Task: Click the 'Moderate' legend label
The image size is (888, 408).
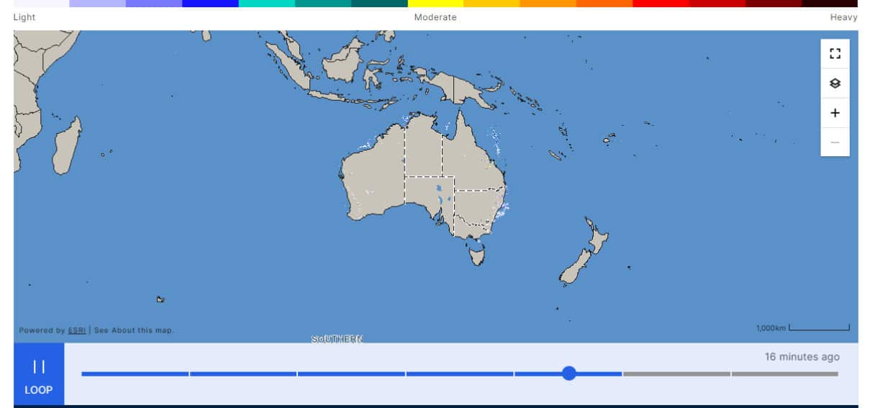Action: click(435, 17)
